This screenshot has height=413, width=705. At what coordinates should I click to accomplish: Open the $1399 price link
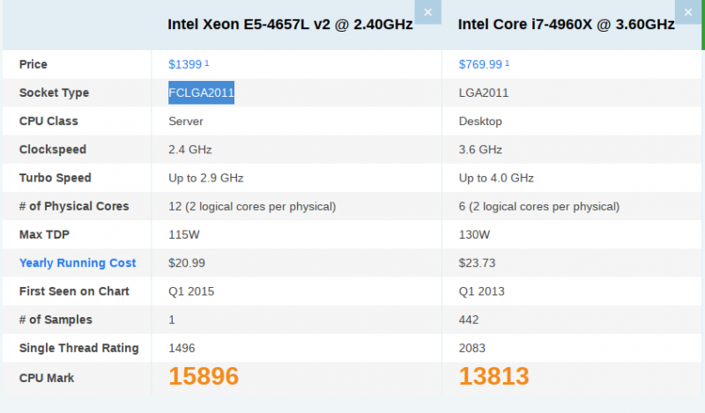pyautogui.click(x=185, y=64)
